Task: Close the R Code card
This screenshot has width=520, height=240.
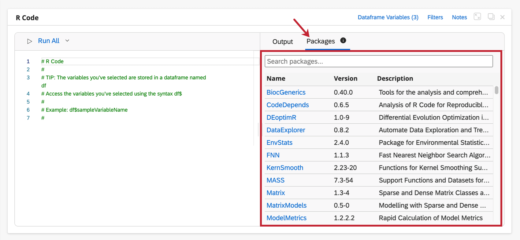Action: 502,17
